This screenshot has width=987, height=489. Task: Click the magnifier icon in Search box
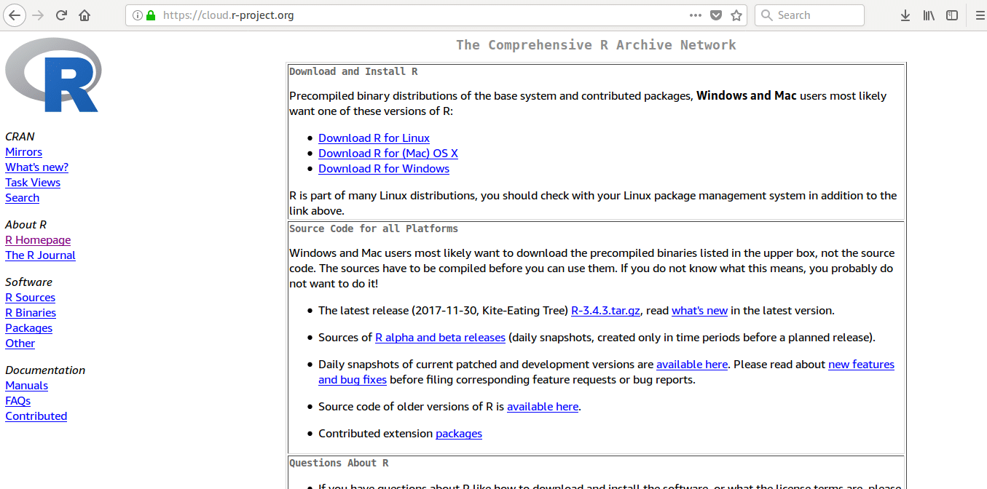pos(767,15)
